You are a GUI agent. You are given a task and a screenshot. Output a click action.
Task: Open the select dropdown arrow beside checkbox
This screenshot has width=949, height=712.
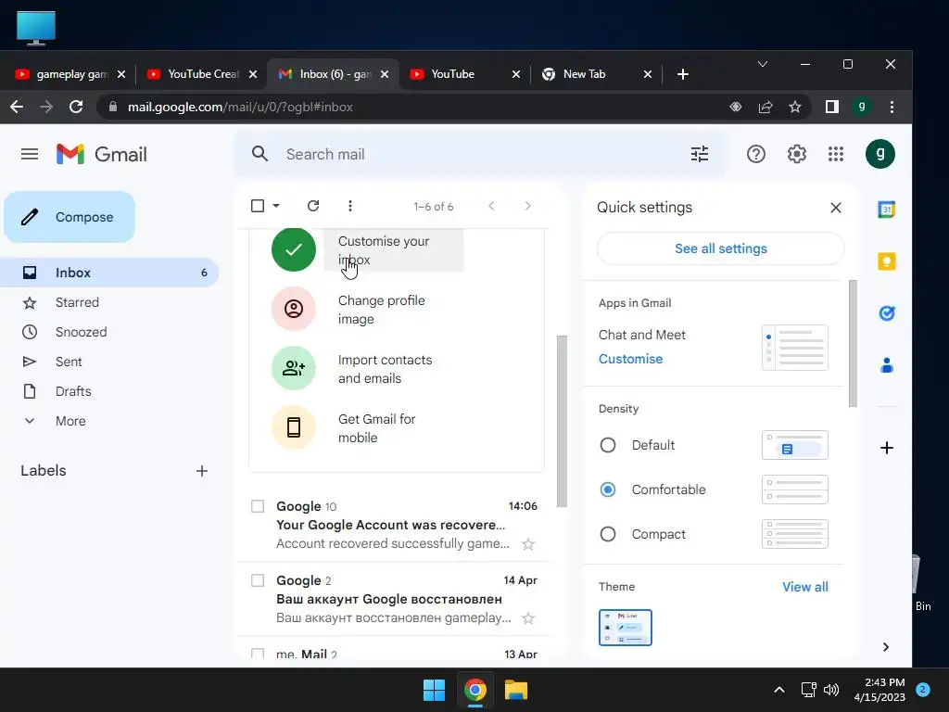point(276,206)
